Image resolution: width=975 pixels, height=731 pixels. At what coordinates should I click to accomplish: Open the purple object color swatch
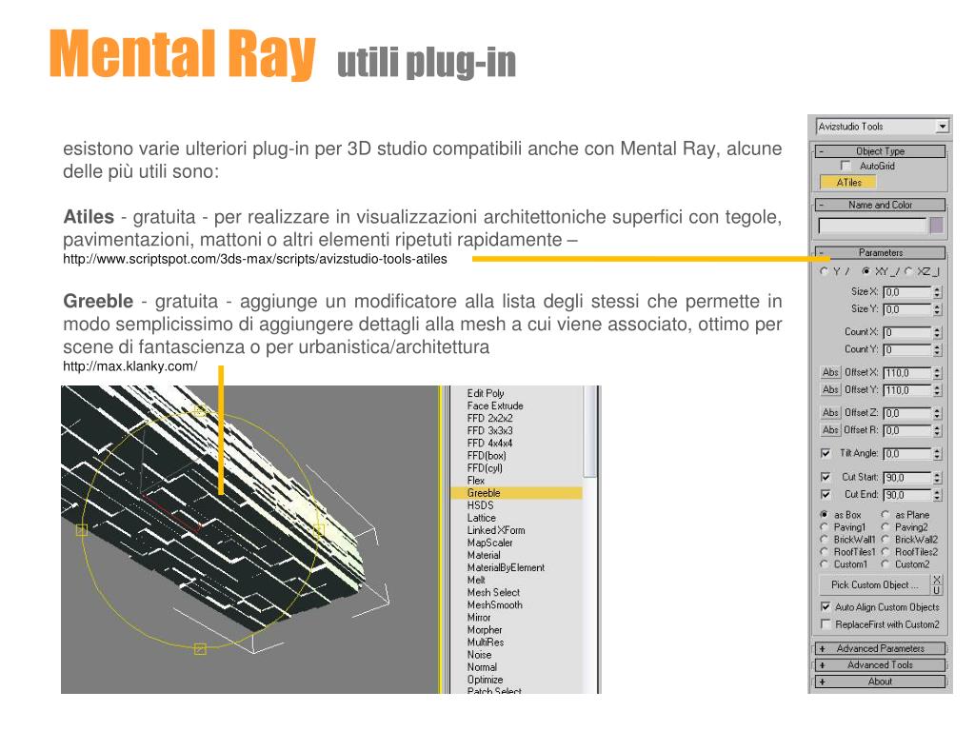pos(937,226)
